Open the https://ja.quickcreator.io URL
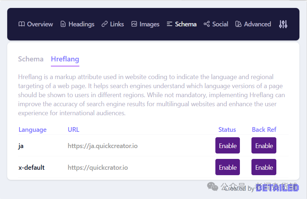Screen dimensions: 307x199 point(102,146)
